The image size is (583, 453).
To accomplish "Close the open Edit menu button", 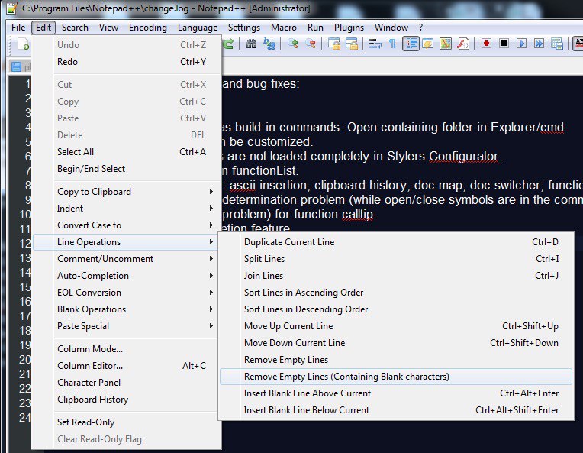I will 43,28.
